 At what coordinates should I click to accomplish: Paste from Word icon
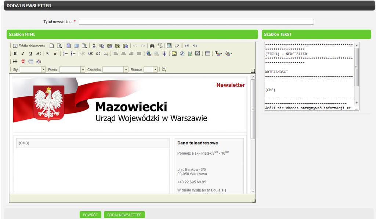pyautogui.click(x=125, y=46)
